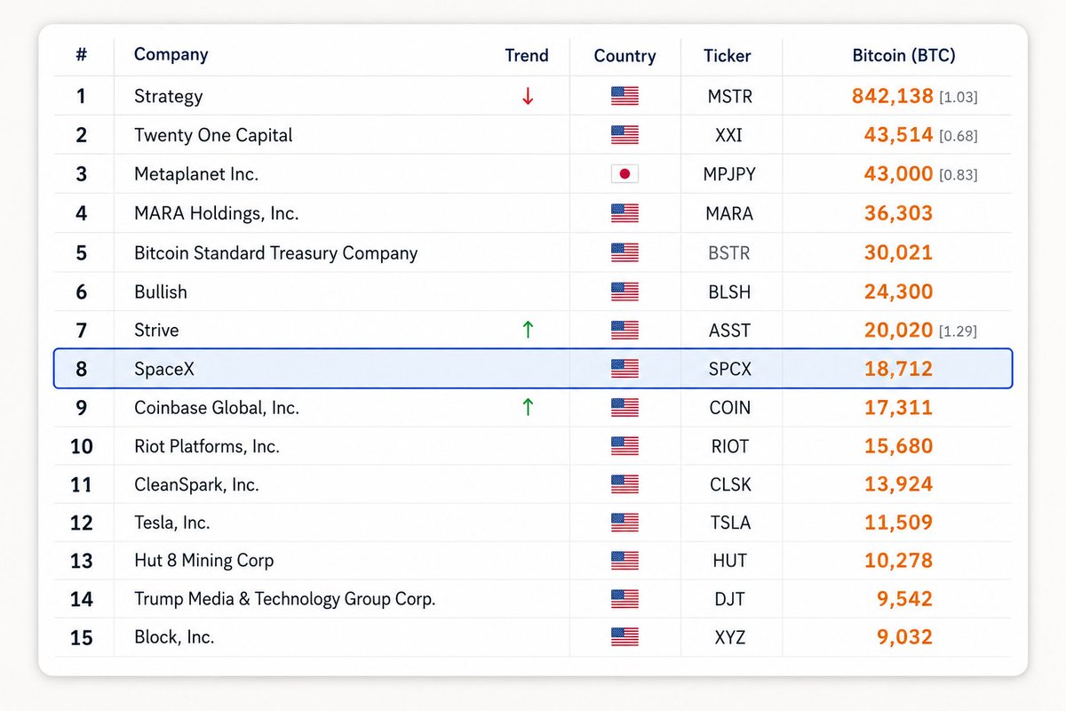Click the Japan flag in Metaplanet row

[x=624, y=174]
